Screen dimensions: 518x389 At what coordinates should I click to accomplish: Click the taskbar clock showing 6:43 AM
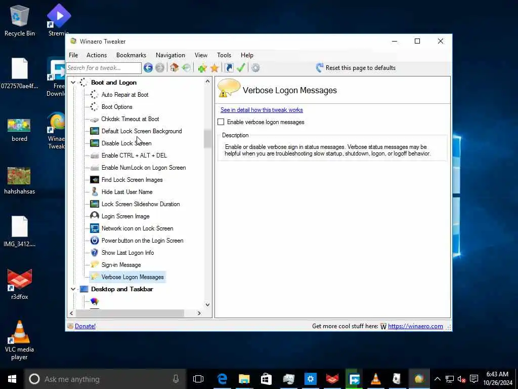point(498,378)
